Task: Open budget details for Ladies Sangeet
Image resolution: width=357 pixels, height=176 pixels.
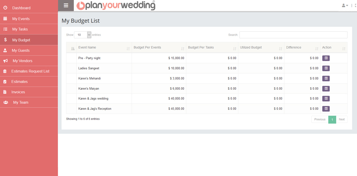Action: click(326, 68)
